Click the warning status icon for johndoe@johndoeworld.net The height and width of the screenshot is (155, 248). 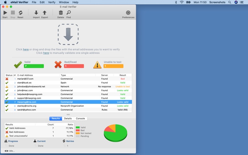click(x=7, y=86)
